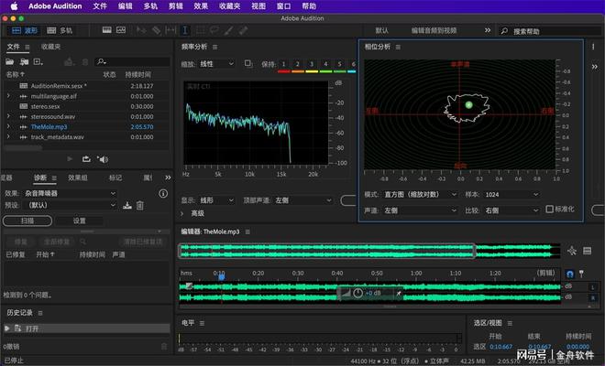Open file icon in Files panel

[10, 61]
